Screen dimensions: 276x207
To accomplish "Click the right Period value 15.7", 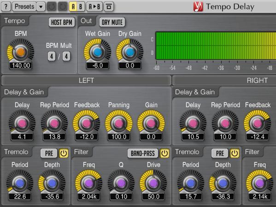I will coord(191,196).
